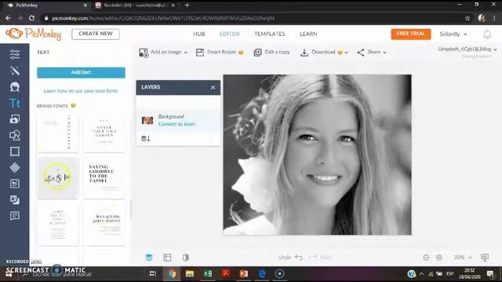
Task: Open the Templates tool in sidebar
Action: [x=15, y=200]
